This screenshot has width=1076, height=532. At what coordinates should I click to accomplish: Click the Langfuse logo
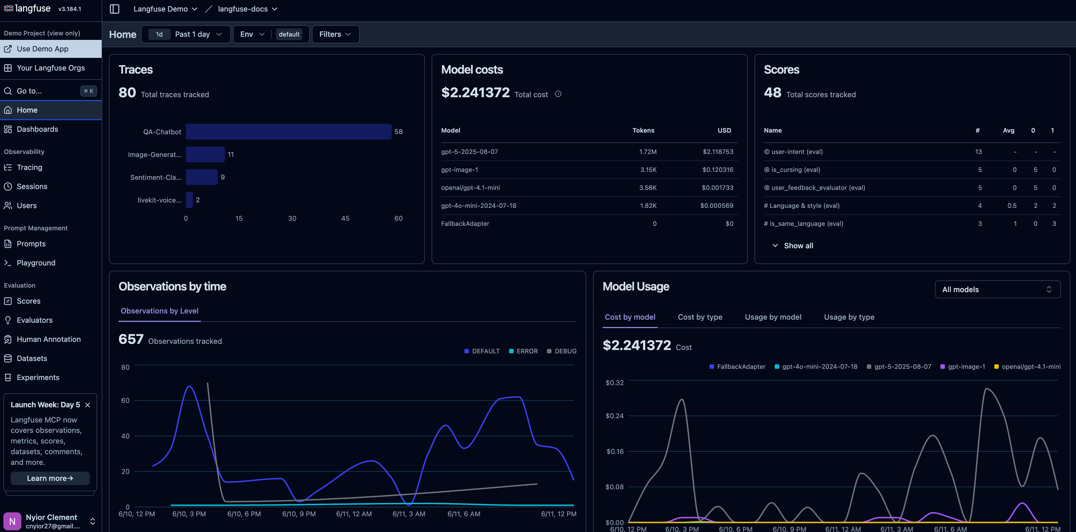[x=27, y=8]
